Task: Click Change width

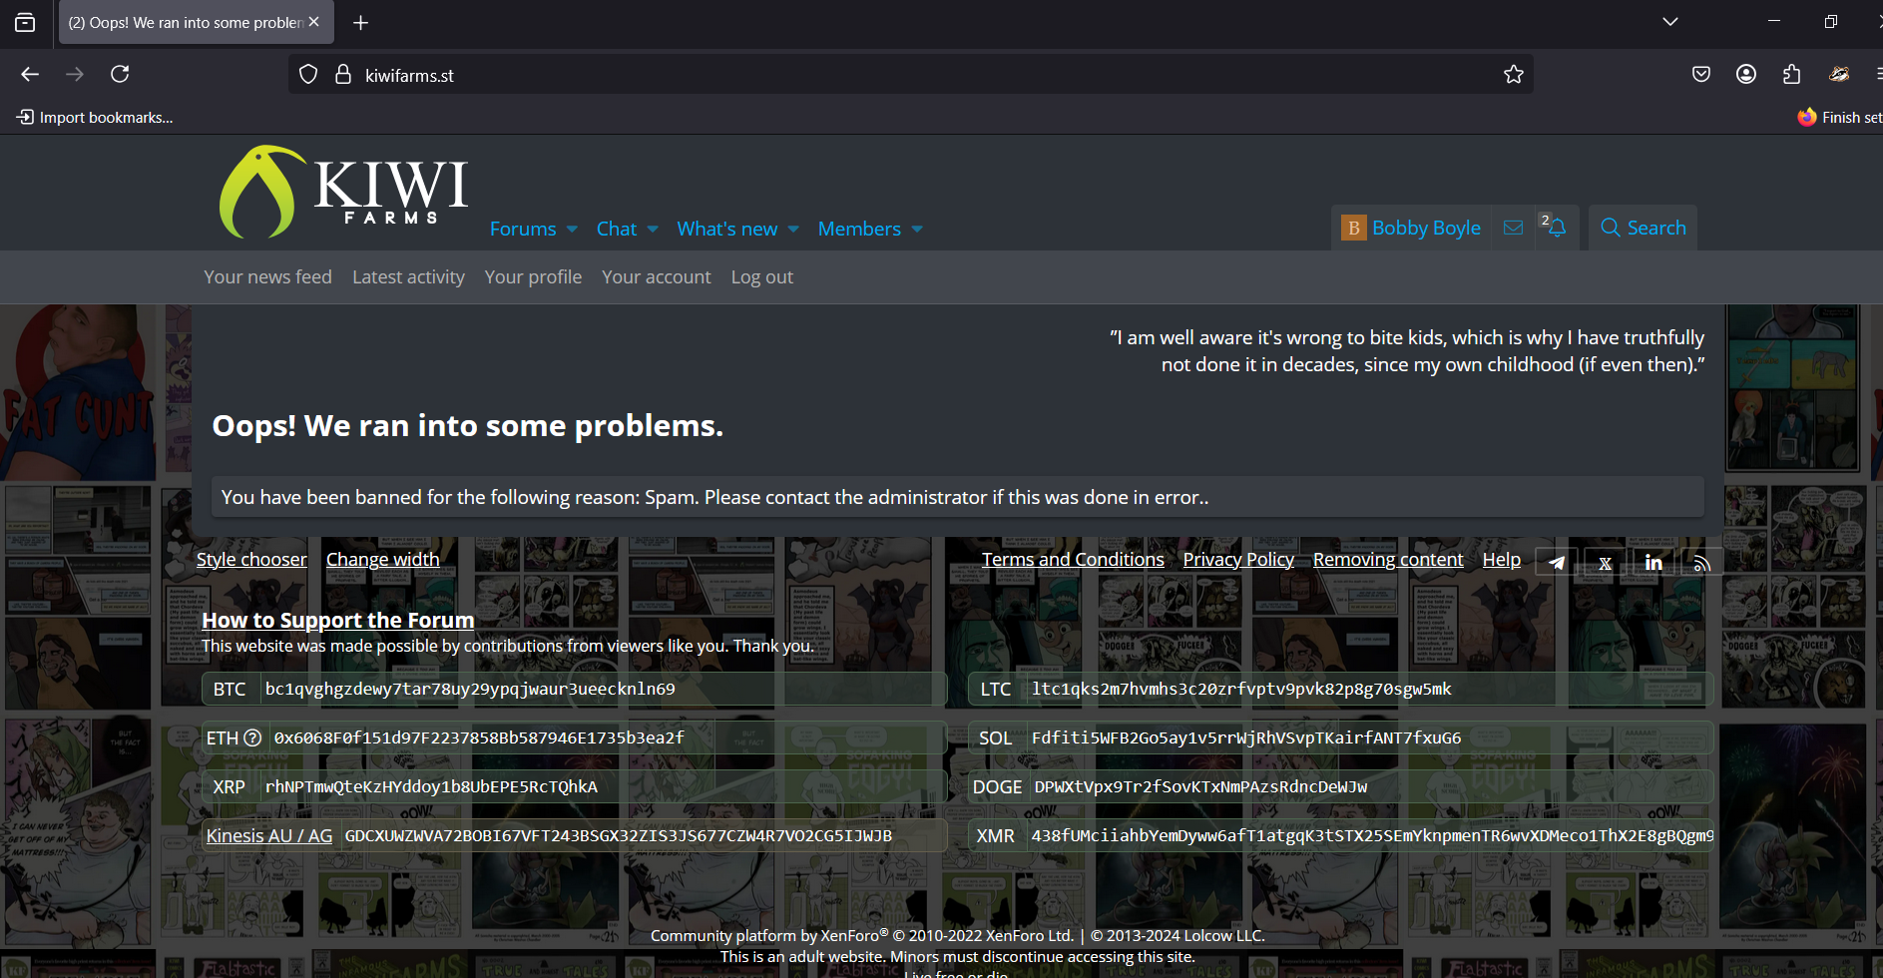Action: 383,560
